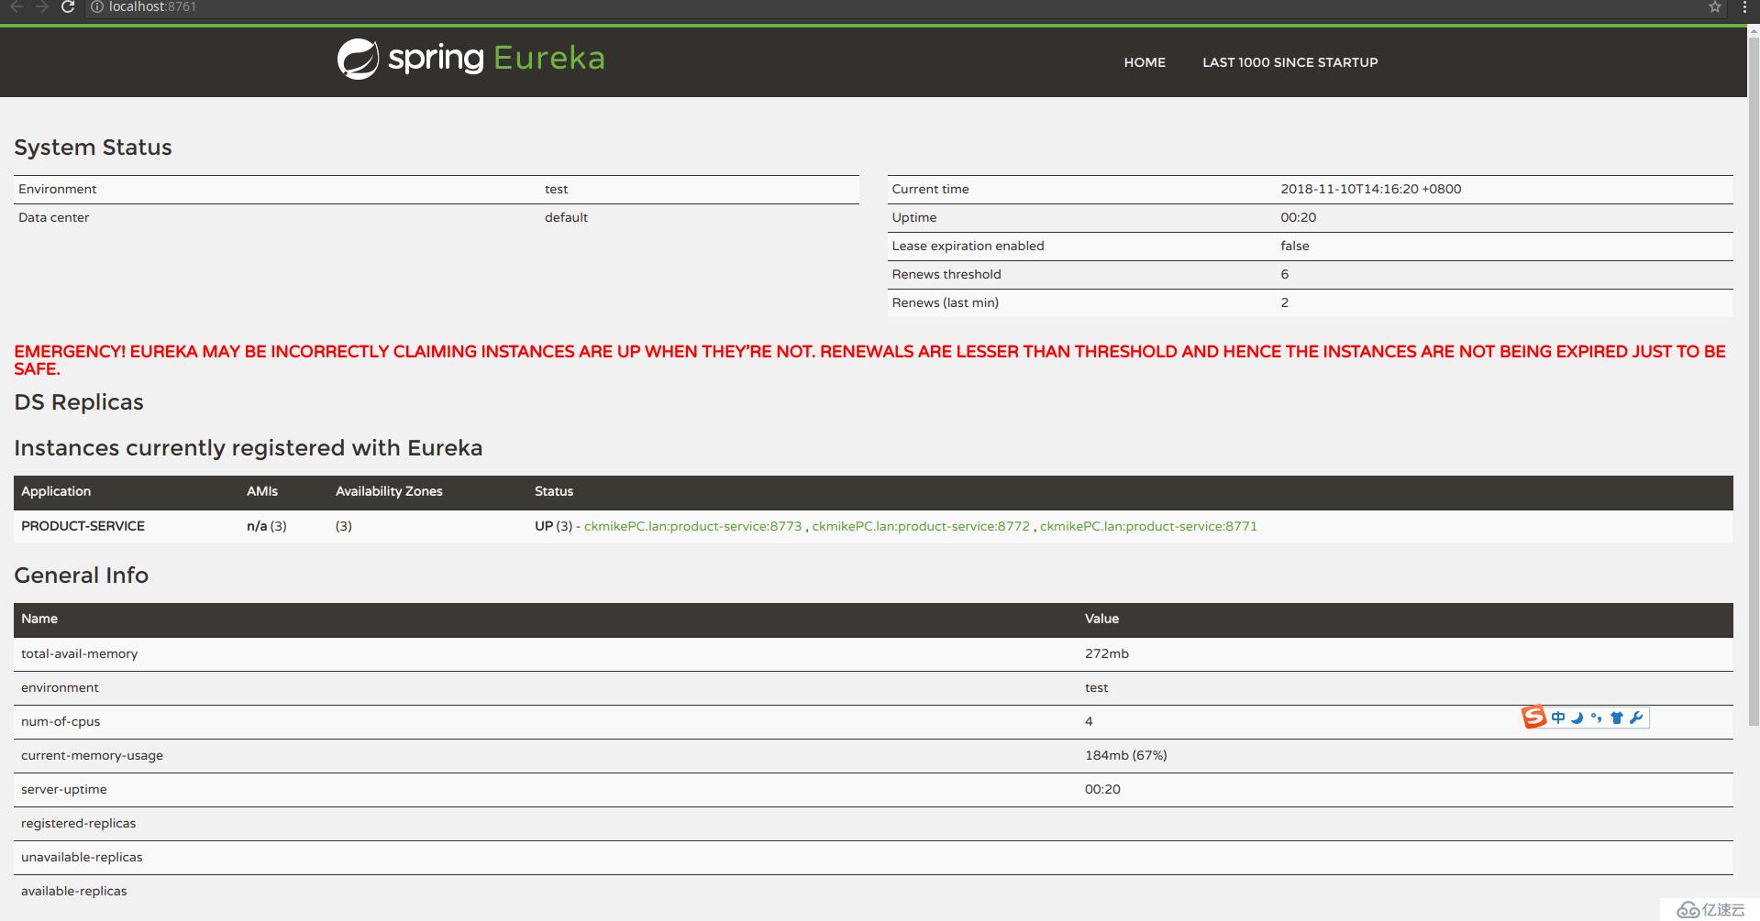Click the site info icon in address bar
The height and width of the screenshot is (921, 1760).
tap(97, 6)
